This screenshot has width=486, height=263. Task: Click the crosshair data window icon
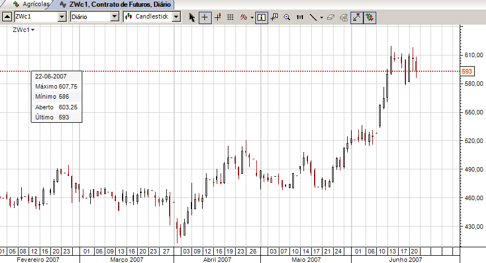click(x=274, y=17)
